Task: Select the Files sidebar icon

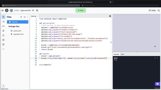Action: coord(3,17)
